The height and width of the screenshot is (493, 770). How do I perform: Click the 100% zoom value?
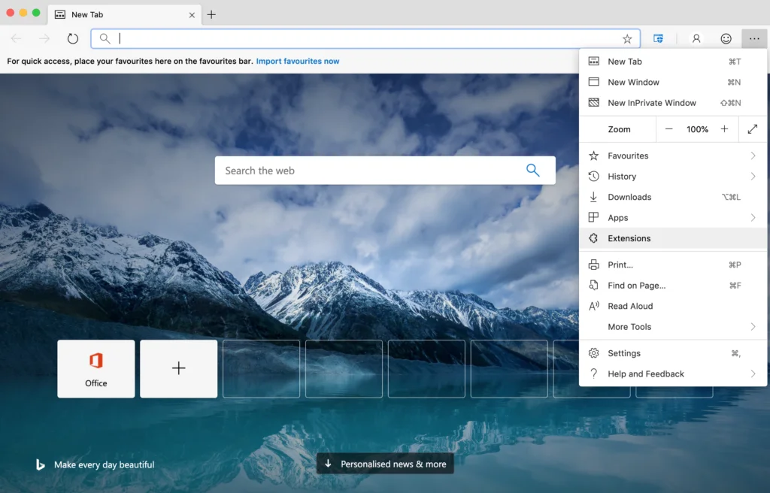(x=697, y=129)
